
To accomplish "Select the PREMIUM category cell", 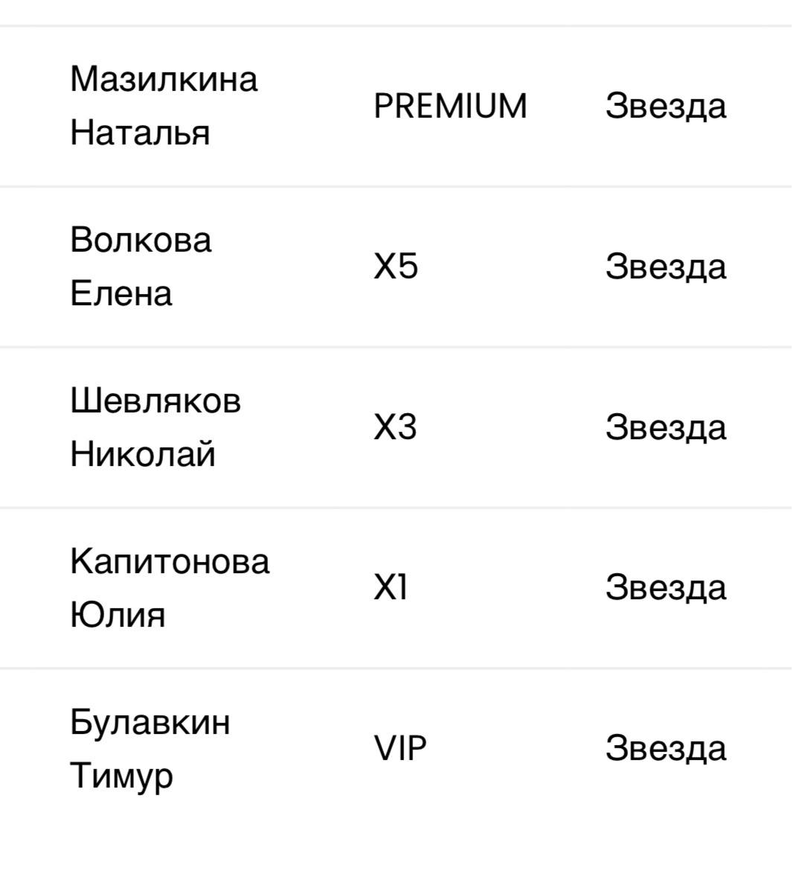I will (x=450, y=106).
